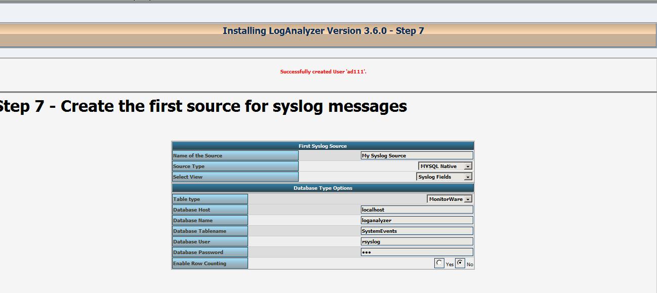Click the 'Installing LogAnalyzer Version 3.6.0' title

323,31
